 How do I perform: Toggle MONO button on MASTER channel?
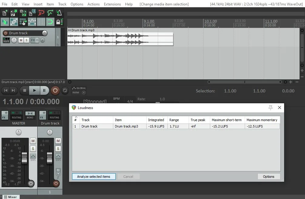[x=29, y=115]
